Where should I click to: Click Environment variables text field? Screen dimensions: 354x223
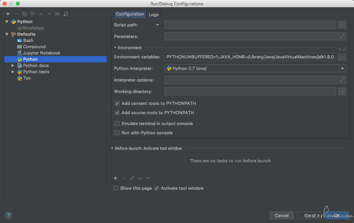[x=250, y=57]
